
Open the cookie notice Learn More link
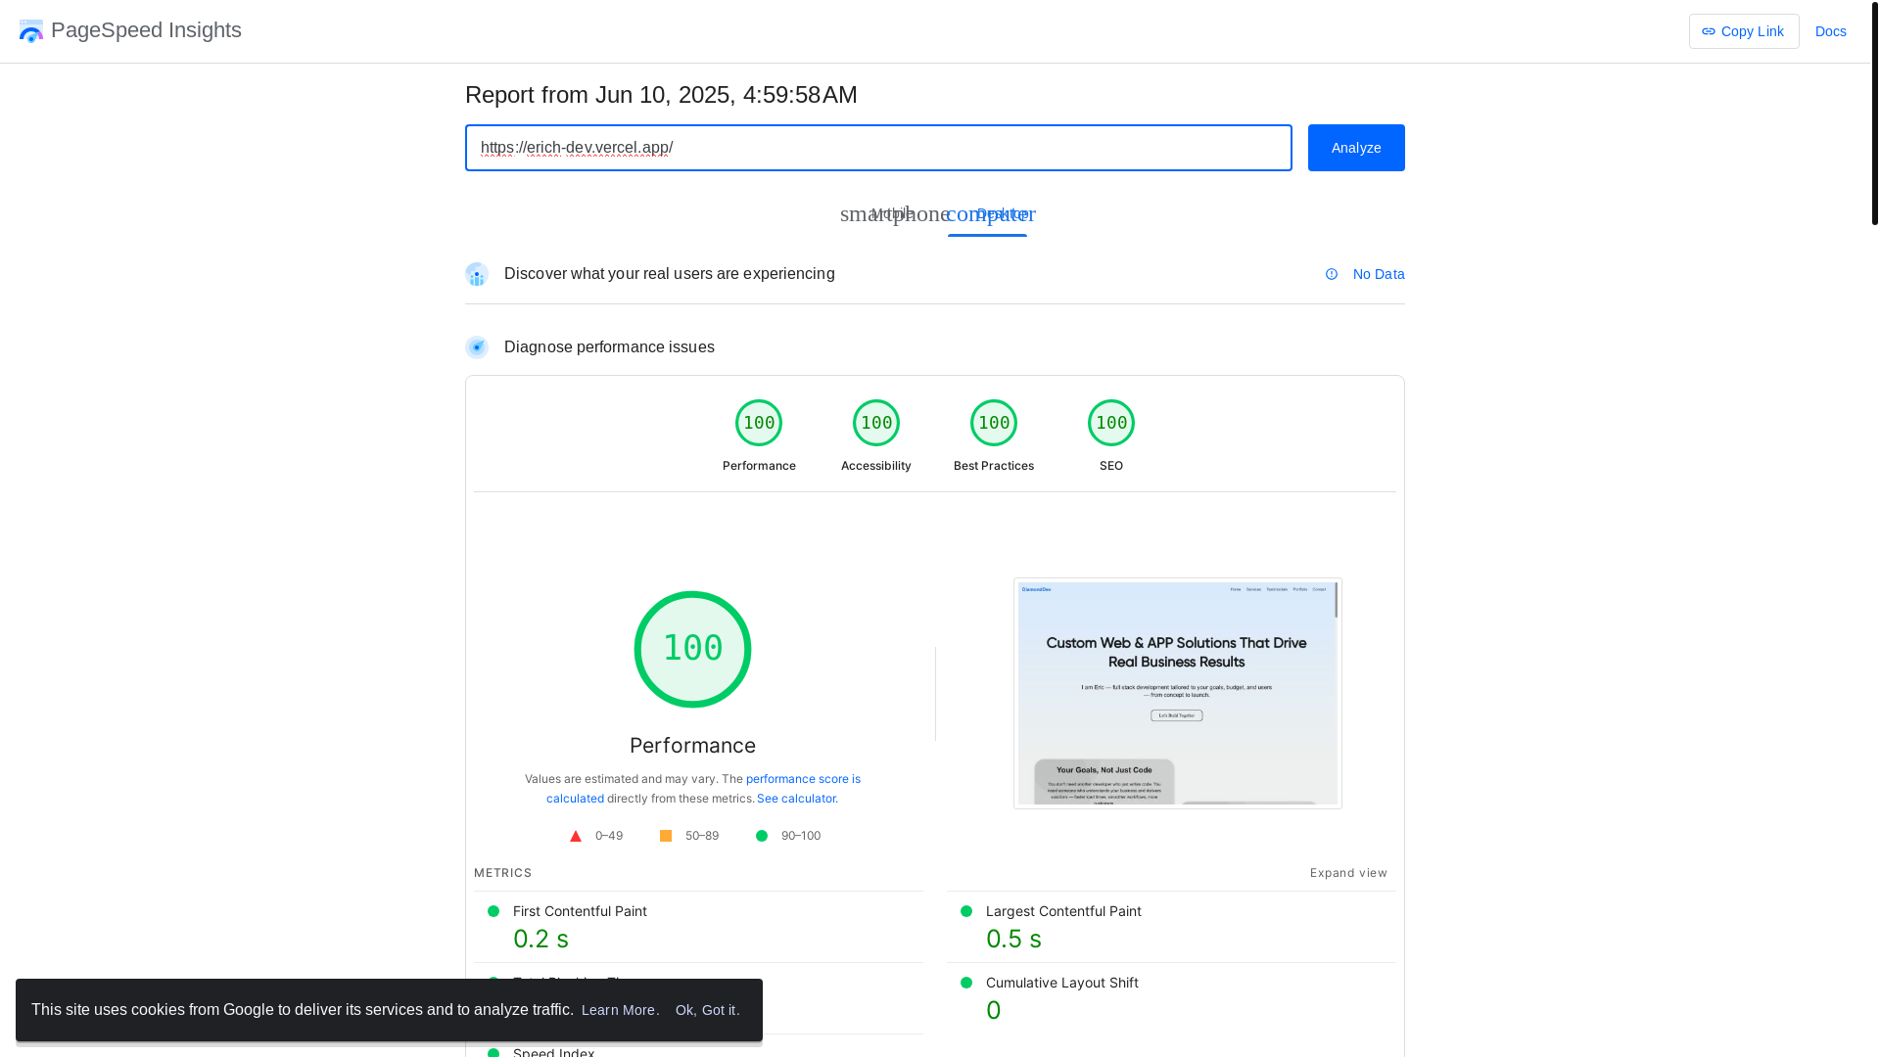621,1010
